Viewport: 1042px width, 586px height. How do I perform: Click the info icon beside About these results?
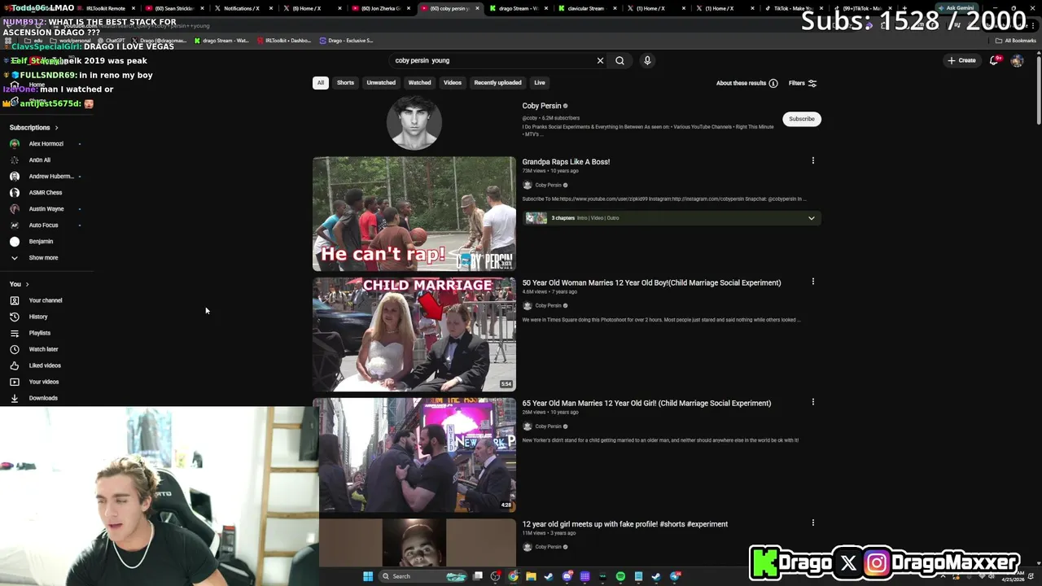click(773, 83)
